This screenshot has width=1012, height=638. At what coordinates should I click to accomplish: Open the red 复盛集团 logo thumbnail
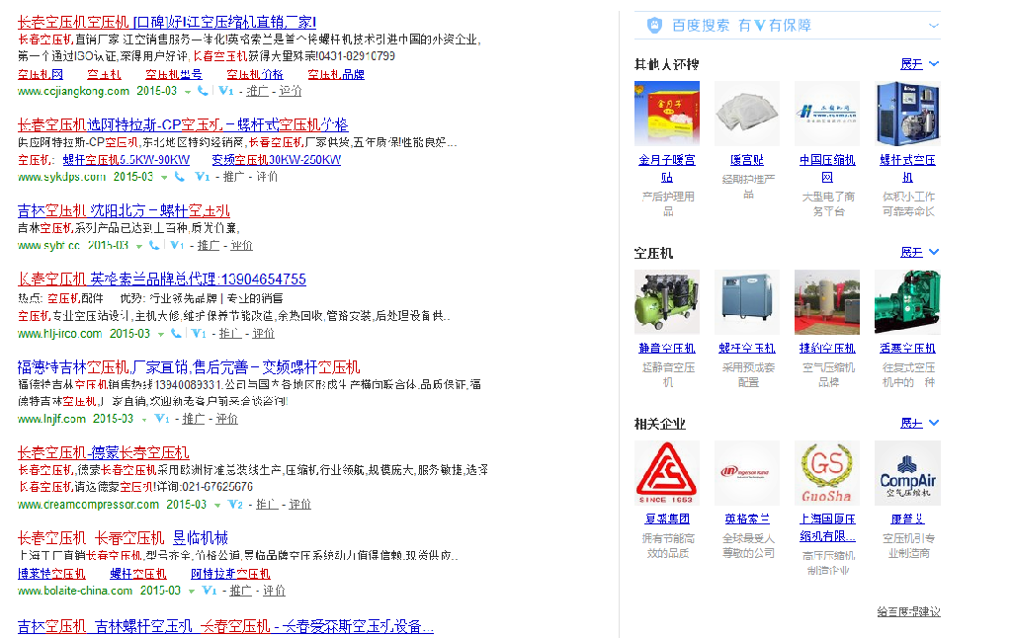[667, 473]
